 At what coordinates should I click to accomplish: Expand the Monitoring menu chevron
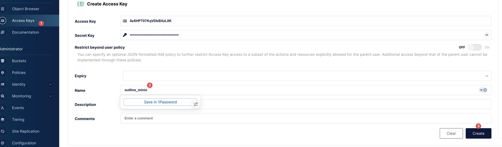pos(50,96)
